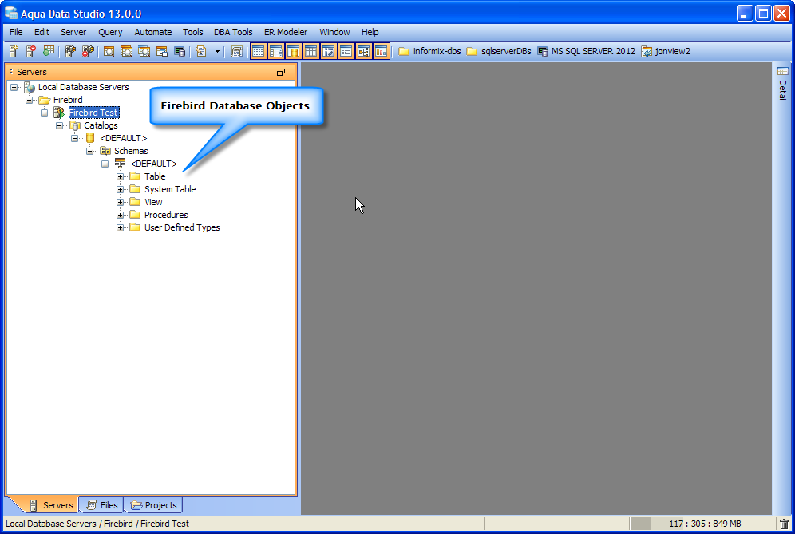Open the File menu
Image resolution: width=795 pixels, height=534 pixels.
click(16, 32)
